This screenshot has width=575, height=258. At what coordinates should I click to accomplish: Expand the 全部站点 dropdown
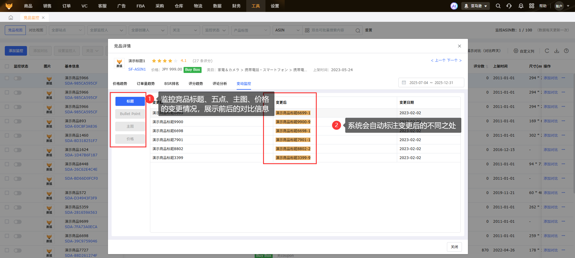coord(67,30)
